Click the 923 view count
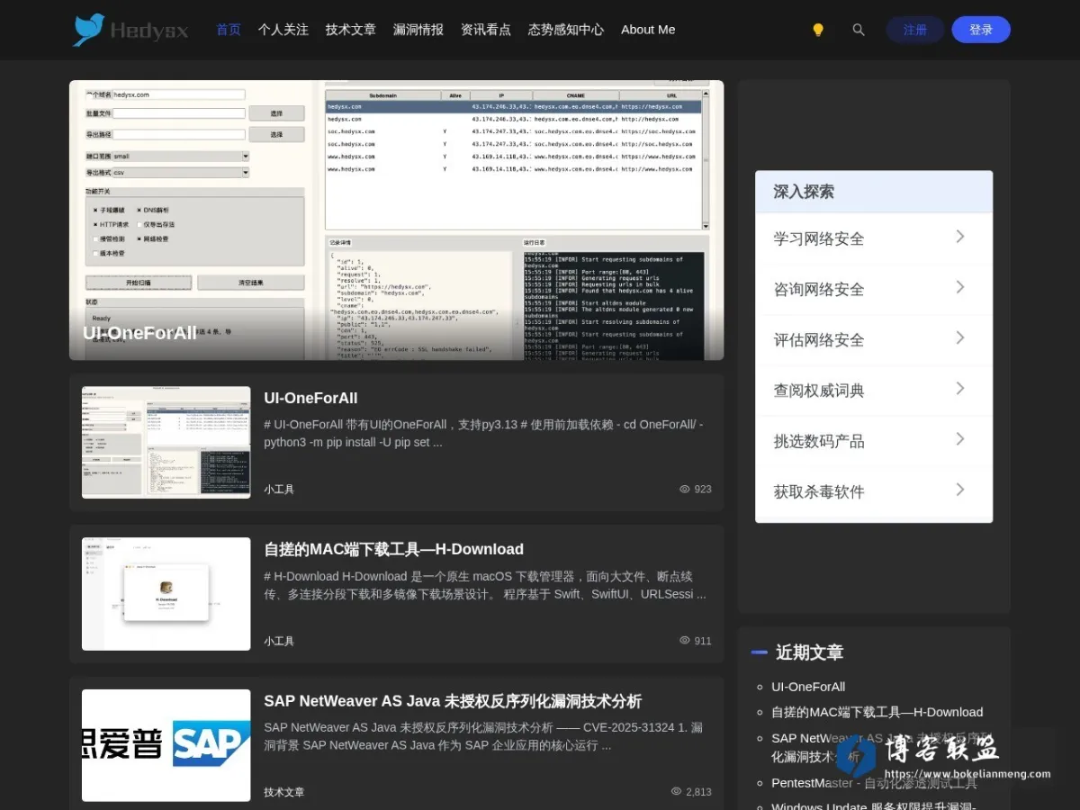The width and height of the screenshot is (1080, 810). pyautogui.click(x=703, y=490)
